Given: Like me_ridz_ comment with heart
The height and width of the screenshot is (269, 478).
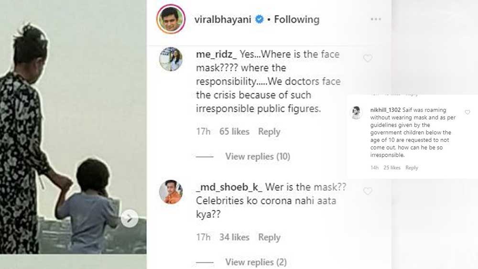Looking at the screenshot, I should pos(368,58).
